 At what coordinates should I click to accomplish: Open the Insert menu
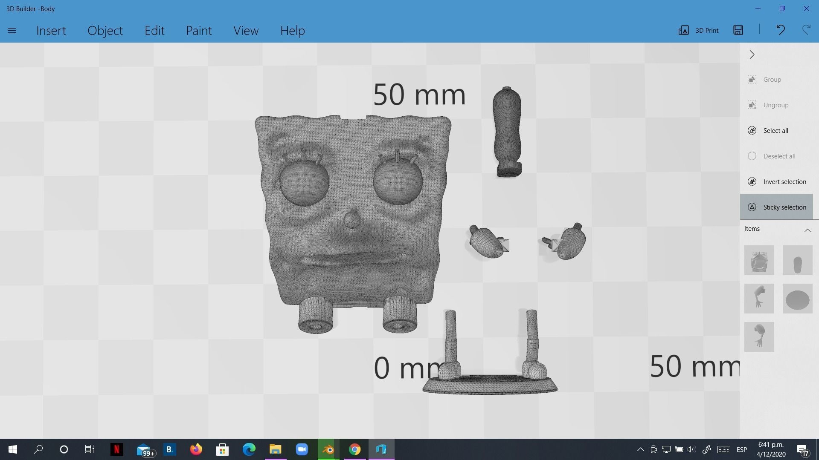tap(51, 31)
